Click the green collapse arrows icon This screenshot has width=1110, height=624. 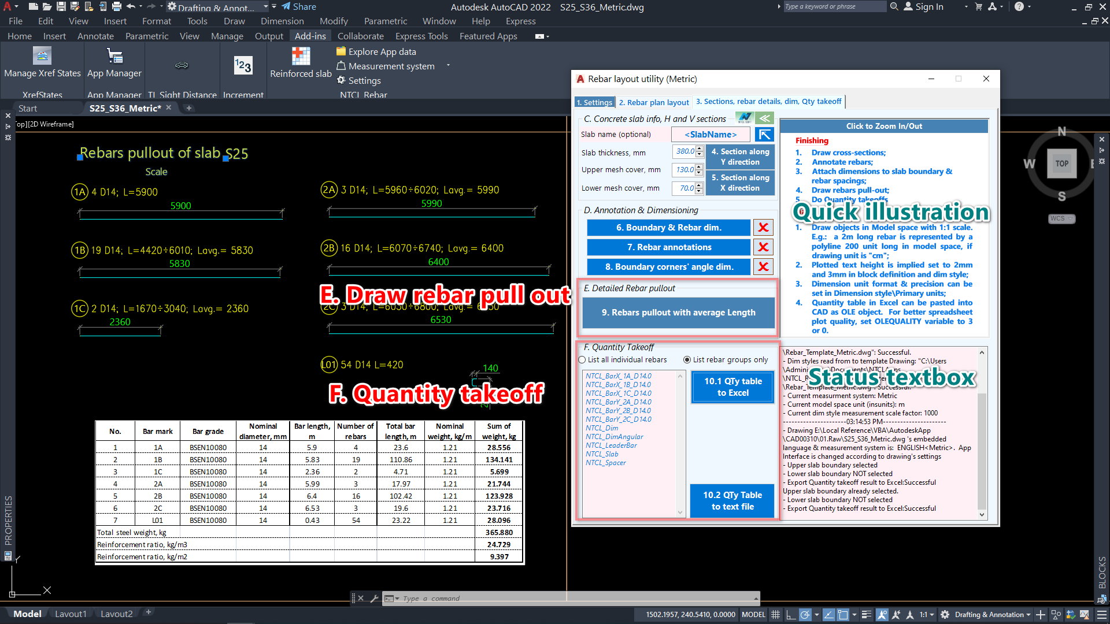pos(764,118)
